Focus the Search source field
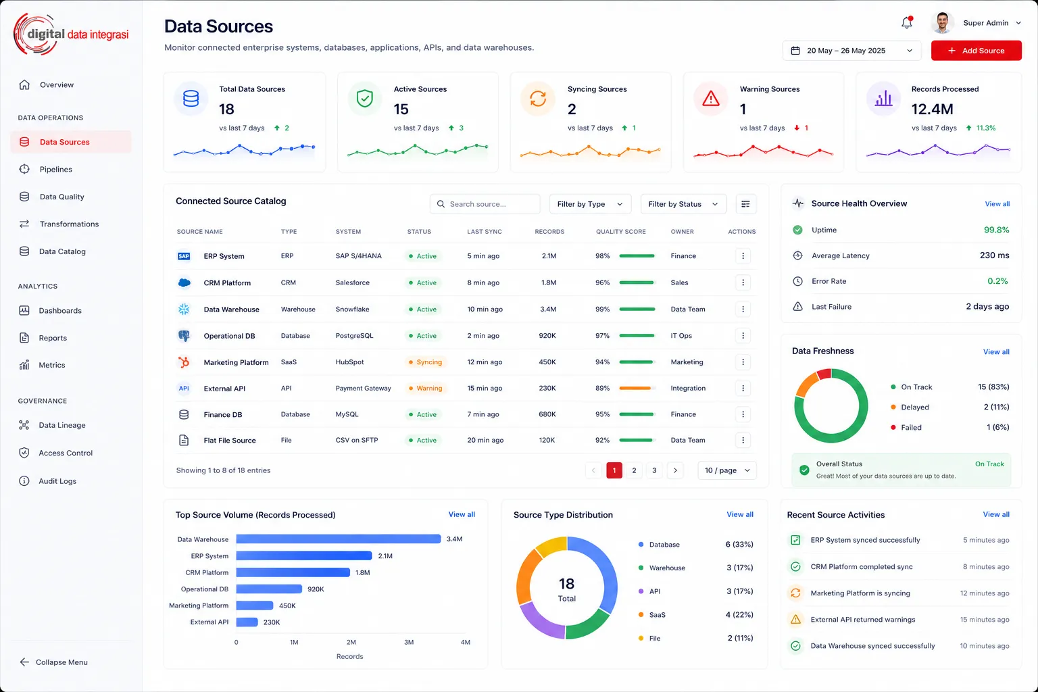Image resolution: width=1038 pixels, height=692 pixels. tap(485, 204)
